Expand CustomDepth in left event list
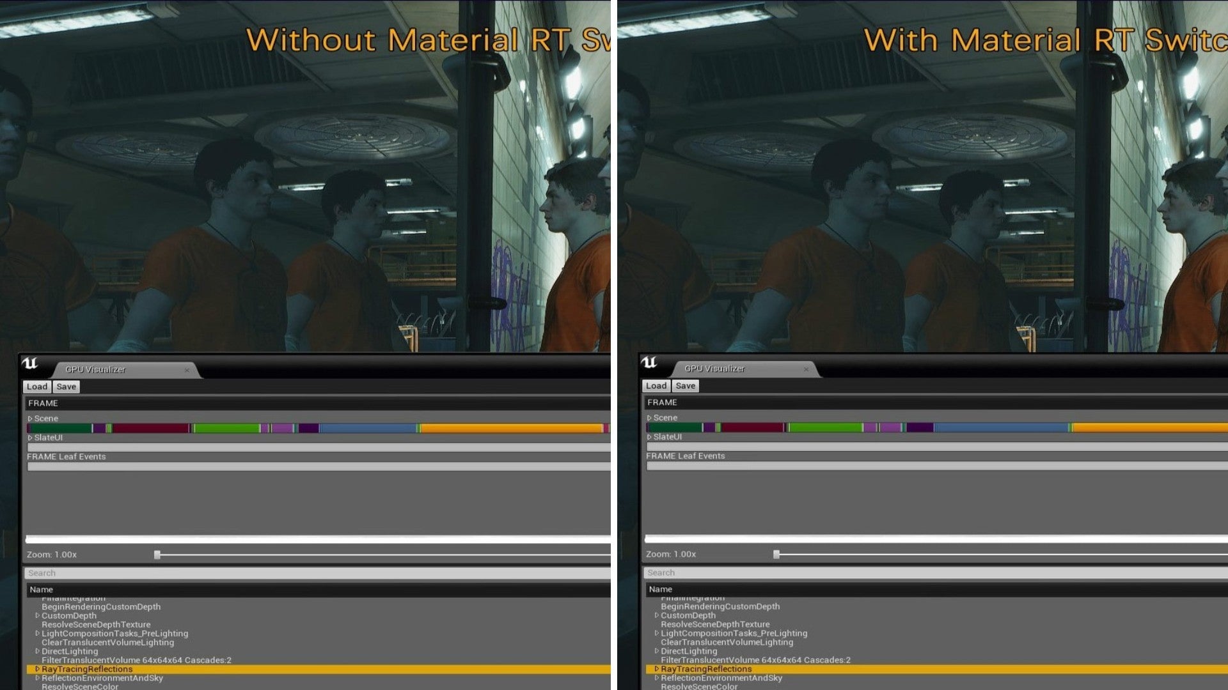1228x690 pixels. (37, 616)
